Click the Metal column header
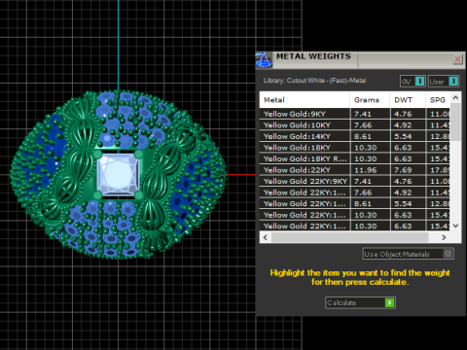The width and height of the screenshot is (467, 350). (305, 100)
